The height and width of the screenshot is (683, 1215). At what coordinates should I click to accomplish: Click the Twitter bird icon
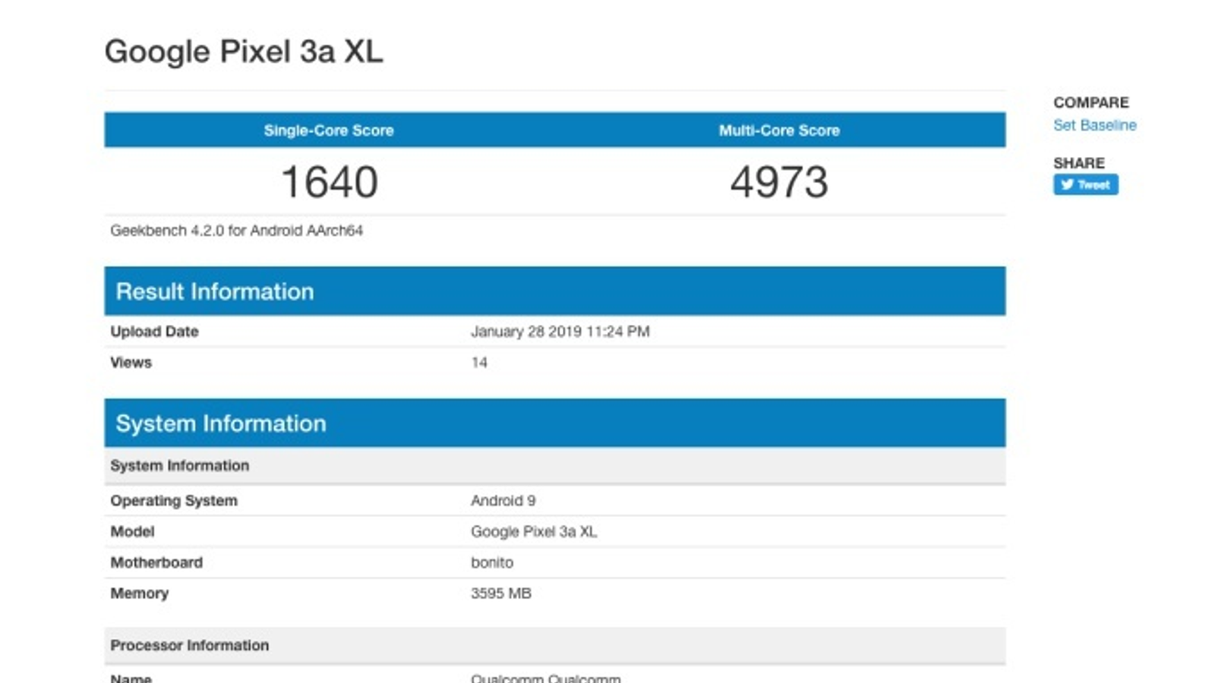point(1067,184)
